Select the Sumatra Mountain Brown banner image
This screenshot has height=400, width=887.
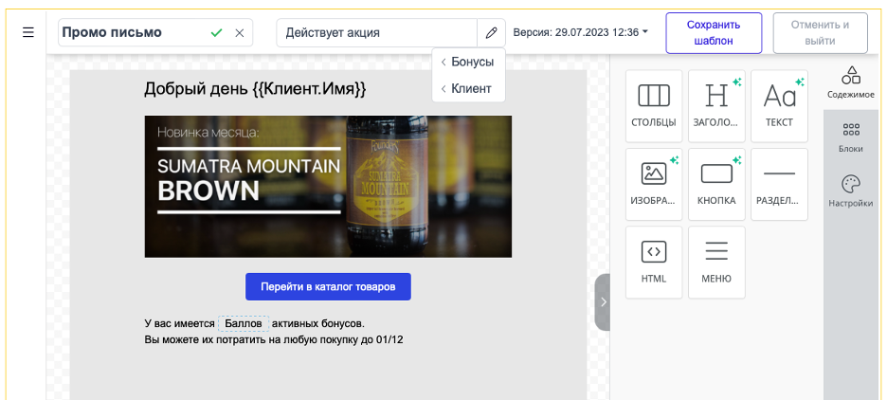tap(328, 187)
